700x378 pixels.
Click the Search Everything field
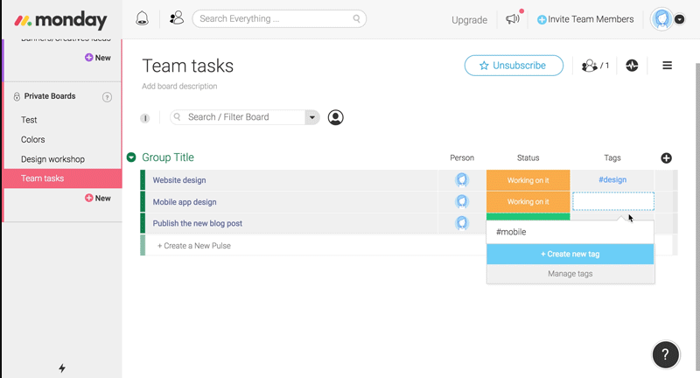click(279, 18)
